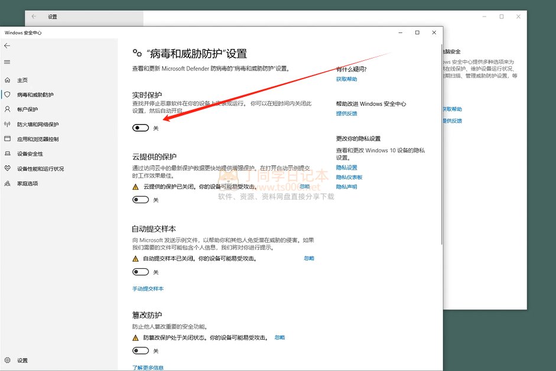Turn on automatic sample submission (自动提交样本) switch
This screenshot has height=371, width=556.
pyautogui.click(x=141, y=272)
